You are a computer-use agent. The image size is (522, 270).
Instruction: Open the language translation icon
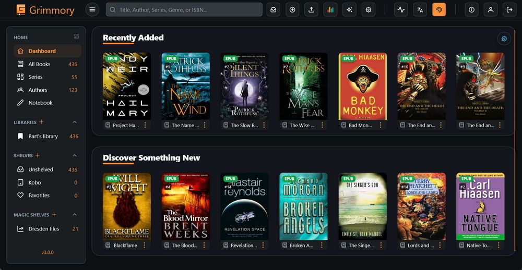tap(420, 9)
